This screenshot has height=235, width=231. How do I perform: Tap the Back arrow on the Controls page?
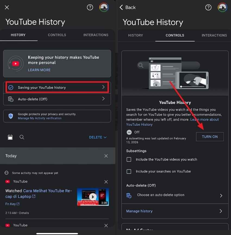[x=121, y=7]
